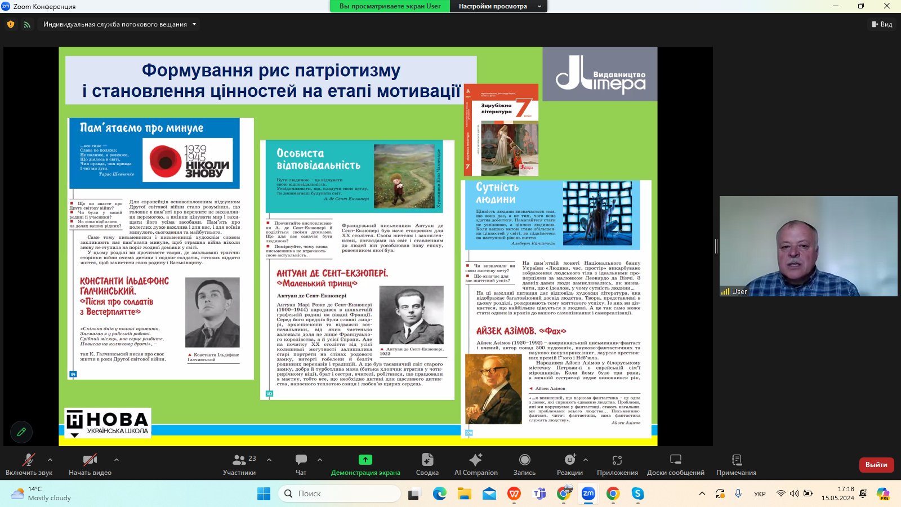Open the streaming service dropdown
The image size is (901, 507).
(x=119, y=24)
